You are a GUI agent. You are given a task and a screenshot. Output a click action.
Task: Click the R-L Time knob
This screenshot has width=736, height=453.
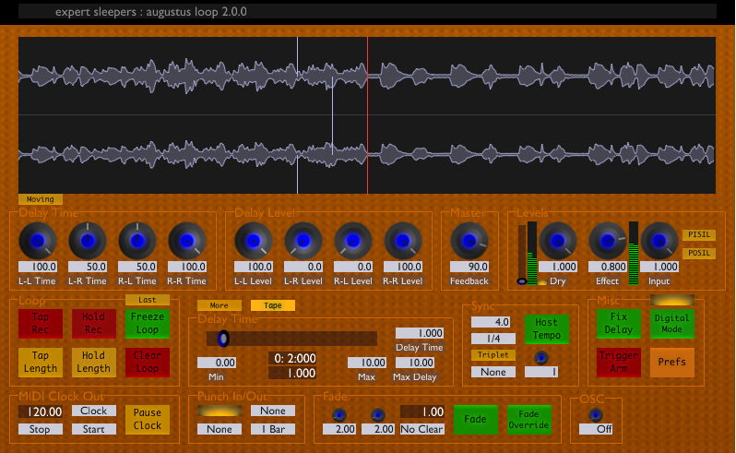click(x=137, y=241)
